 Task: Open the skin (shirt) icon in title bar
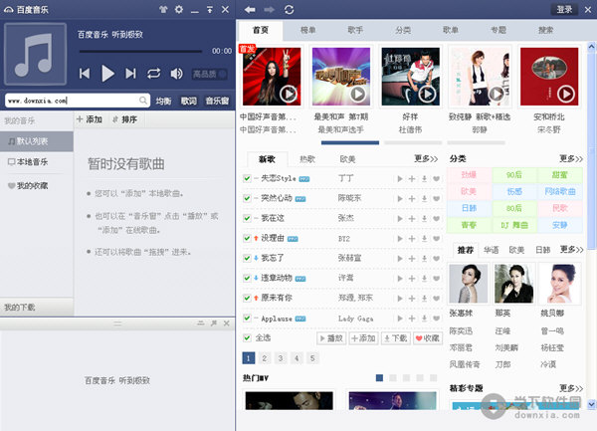point(163,10)
